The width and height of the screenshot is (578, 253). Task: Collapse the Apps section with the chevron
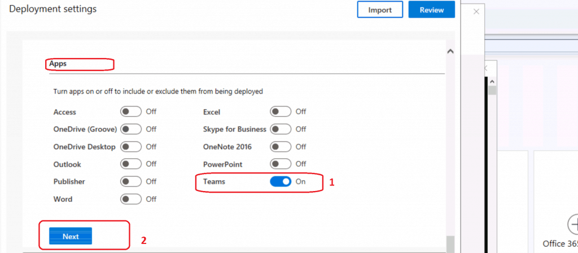tap(450, 52)
